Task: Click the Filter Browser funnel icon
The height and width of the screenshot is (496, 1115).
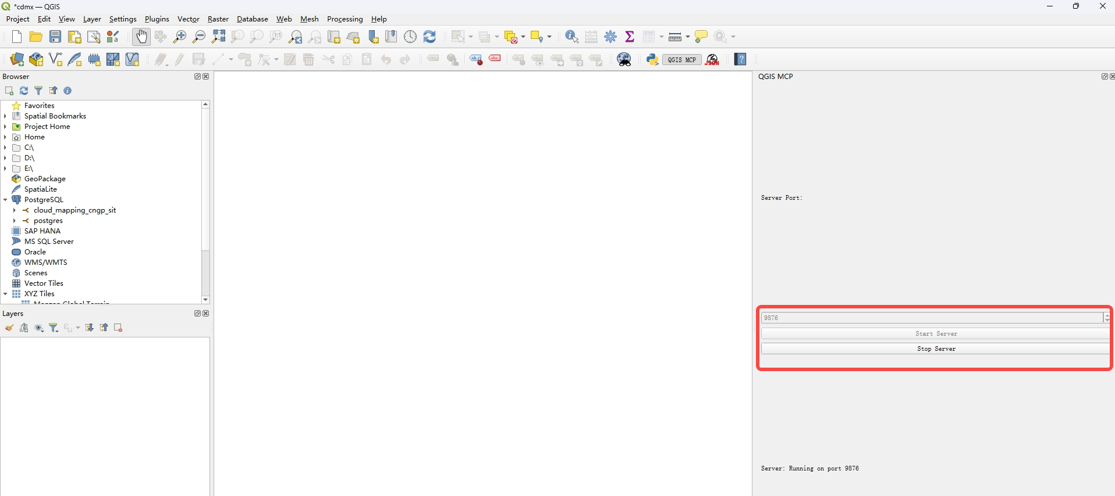Action: click(38, 91)
